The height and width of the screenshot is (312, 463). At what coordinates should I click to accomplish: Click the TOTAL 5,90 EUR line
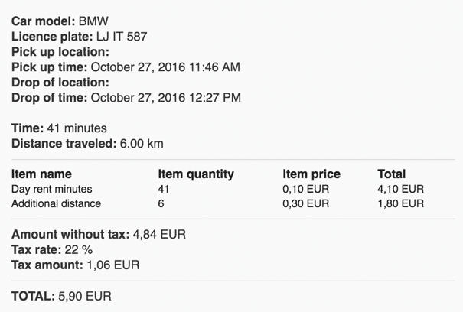61,297
